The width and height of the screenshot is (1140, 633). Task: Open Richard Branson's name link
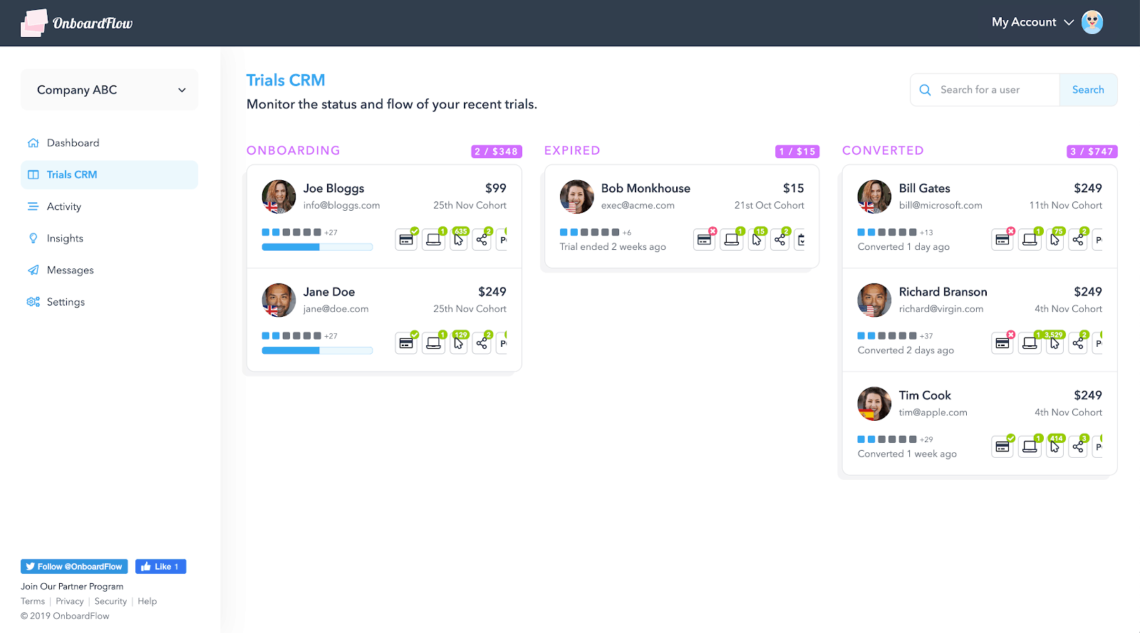pos(943,292)
